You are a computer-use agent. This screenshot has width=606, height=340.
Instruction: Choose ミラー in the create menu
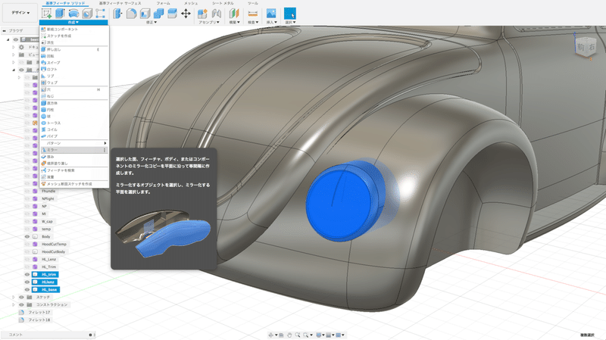pos(73,150)
